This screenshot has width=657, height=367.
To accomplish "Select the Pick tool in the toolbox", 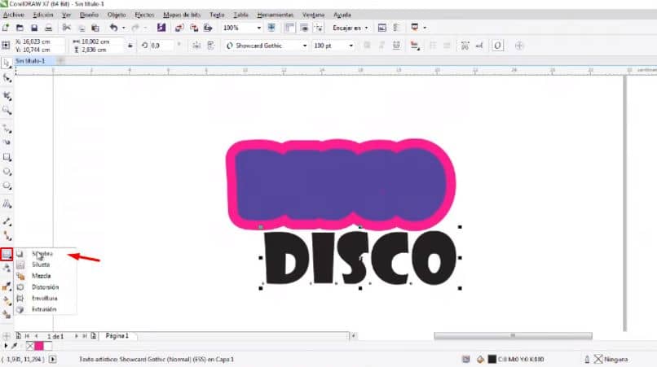I will pyautogui.click(x=7, y=63).
